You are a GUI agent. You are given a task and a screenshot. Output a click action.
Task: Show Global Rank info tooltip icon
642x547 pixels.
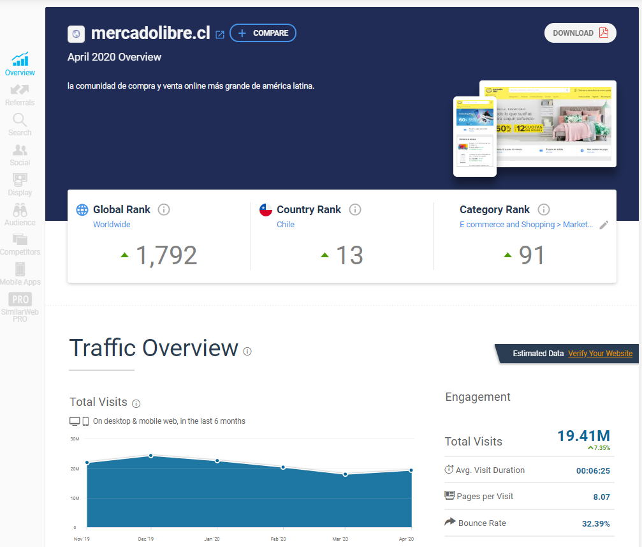click(164, 209)
